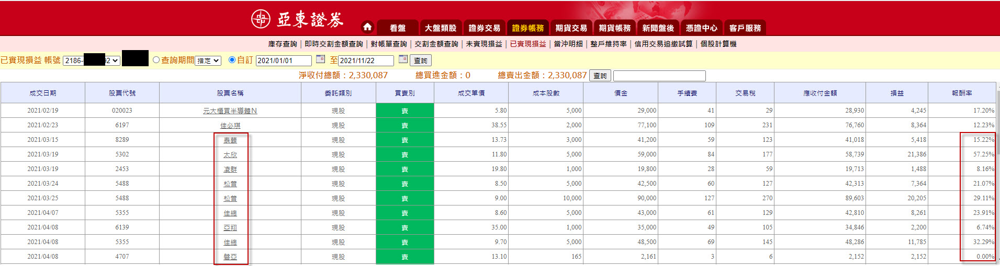This screenshot has width=1000, height=266.
Task: Click the 手續費 column header
Action: tap(687, 93)
